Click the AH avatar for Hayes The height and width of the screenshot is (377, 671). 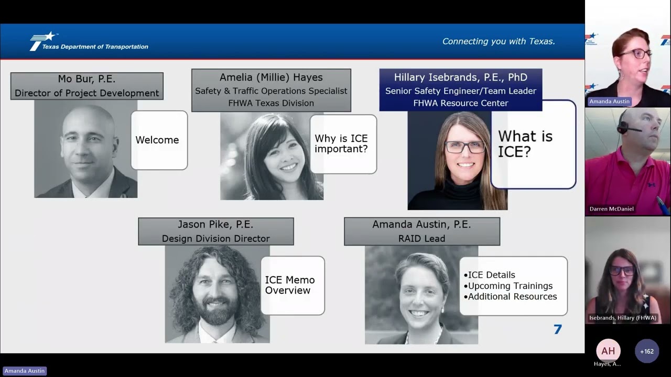pos(608,351)
